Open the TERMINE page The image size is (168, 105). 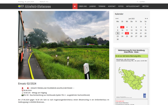(102, 6)
